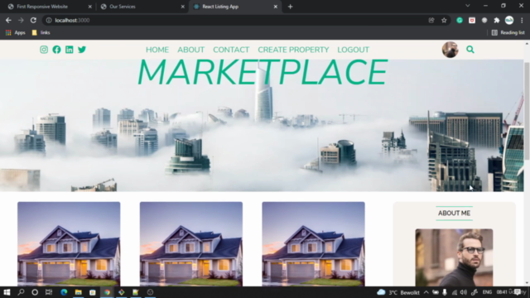
Task: Select the first house listing image
Action: [69, 244]
